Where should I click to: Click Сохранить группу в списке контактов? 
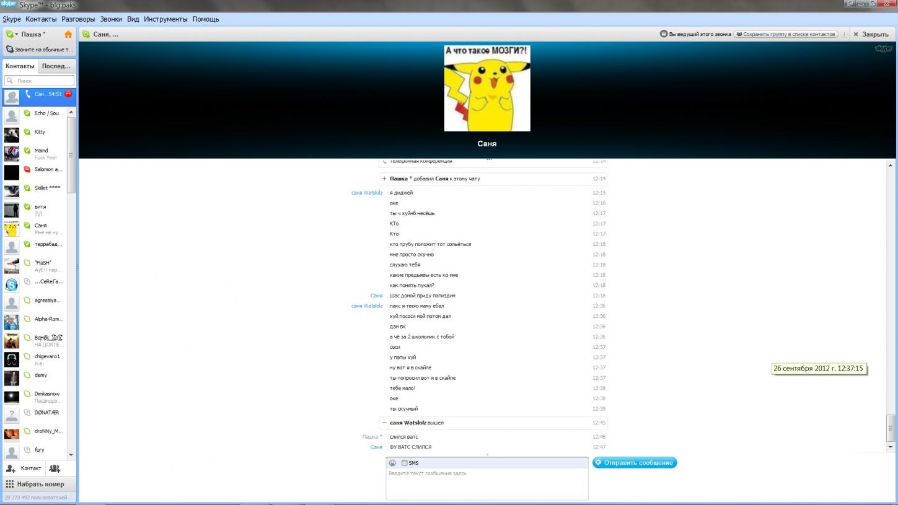pyautogui.click(x=786, y=35)
